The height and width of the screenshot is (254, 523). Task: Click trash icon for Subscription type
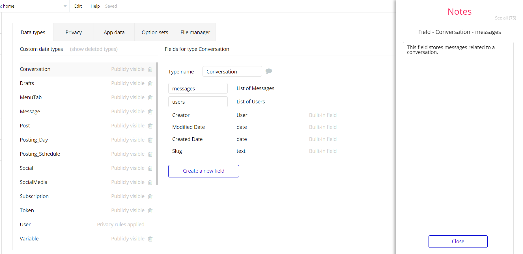[150, 196]
